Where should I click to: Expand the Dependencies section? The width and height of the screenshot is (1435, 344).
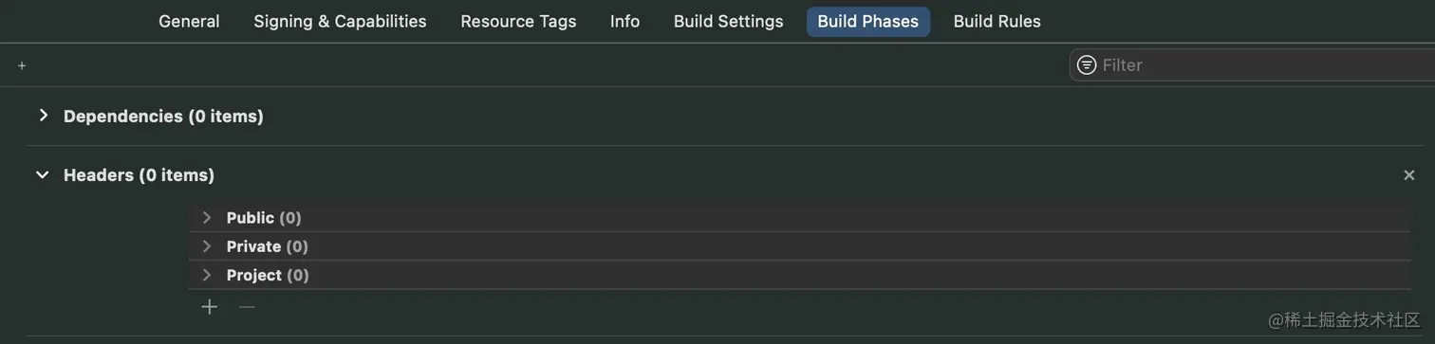(43, 116)
